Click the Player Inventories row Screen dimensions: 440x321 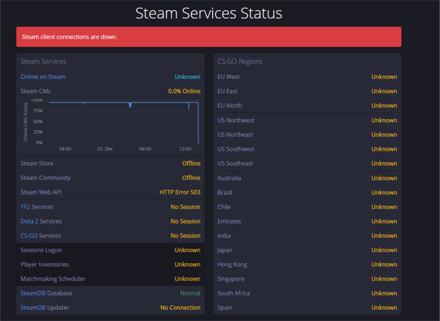coord(110,264)
